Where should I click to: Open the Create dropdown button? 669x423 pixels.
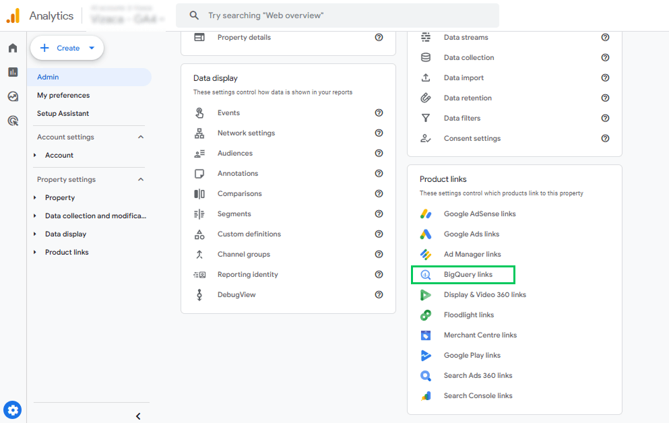[x=67, y=48]
